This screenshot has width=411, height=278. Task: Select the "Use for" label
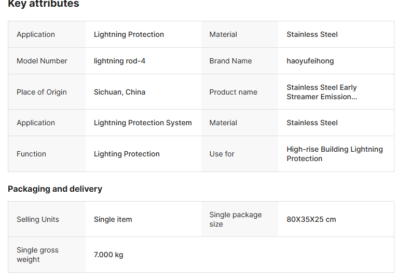(x=222, y=154)
